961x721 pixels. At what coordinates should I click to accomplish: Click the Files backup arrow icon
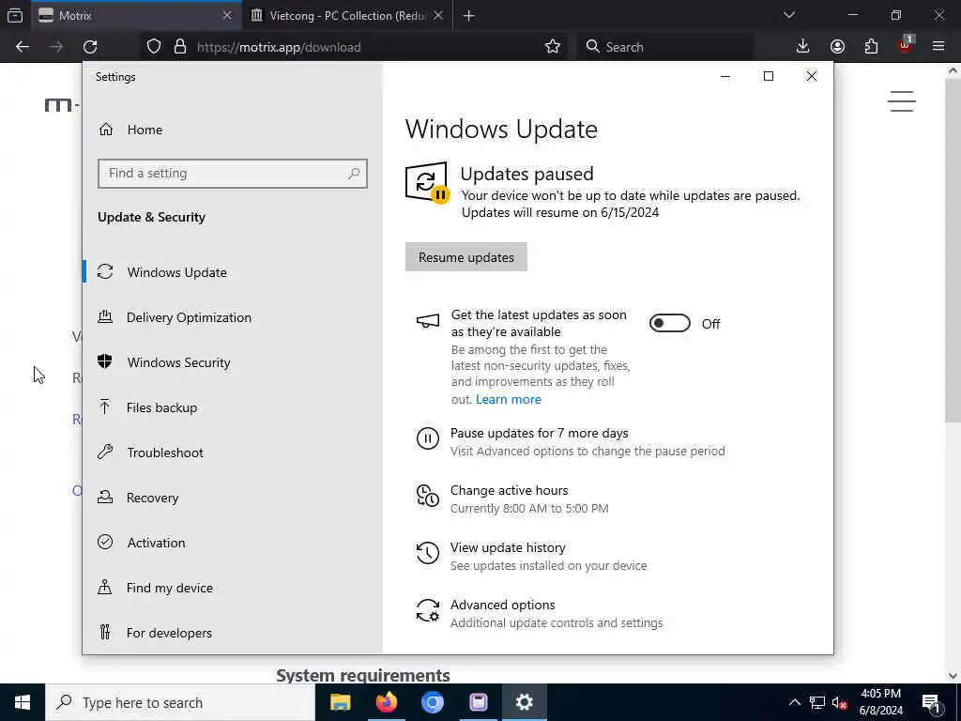105,407
